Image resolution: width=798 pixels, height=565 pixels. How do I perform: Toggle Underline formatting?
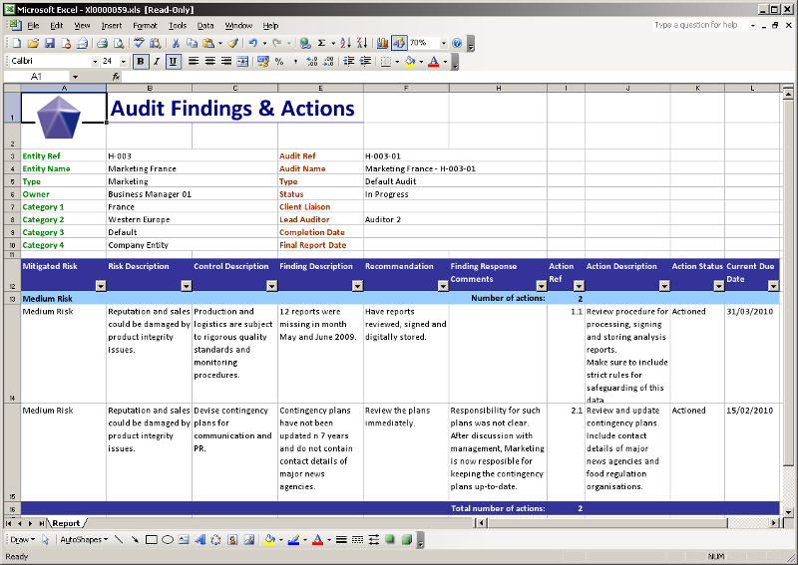173,62
